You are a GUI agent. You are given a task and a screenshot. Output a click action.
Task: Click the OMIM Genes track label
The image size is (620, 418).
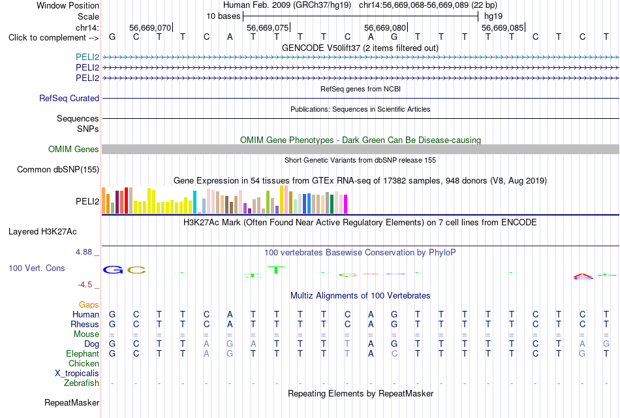tap(74, 149)
